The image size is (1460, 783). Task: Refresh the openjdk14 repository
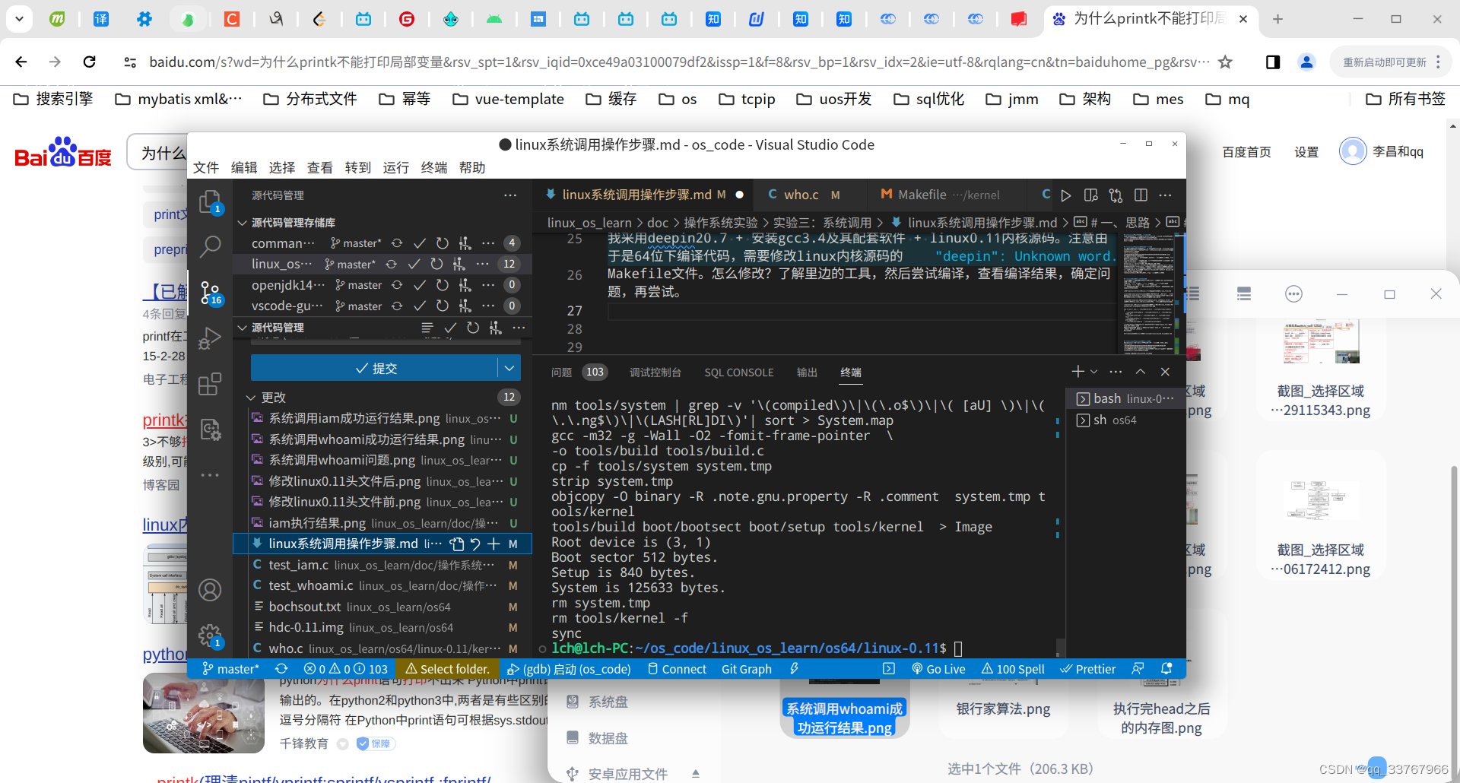point(442,285)
